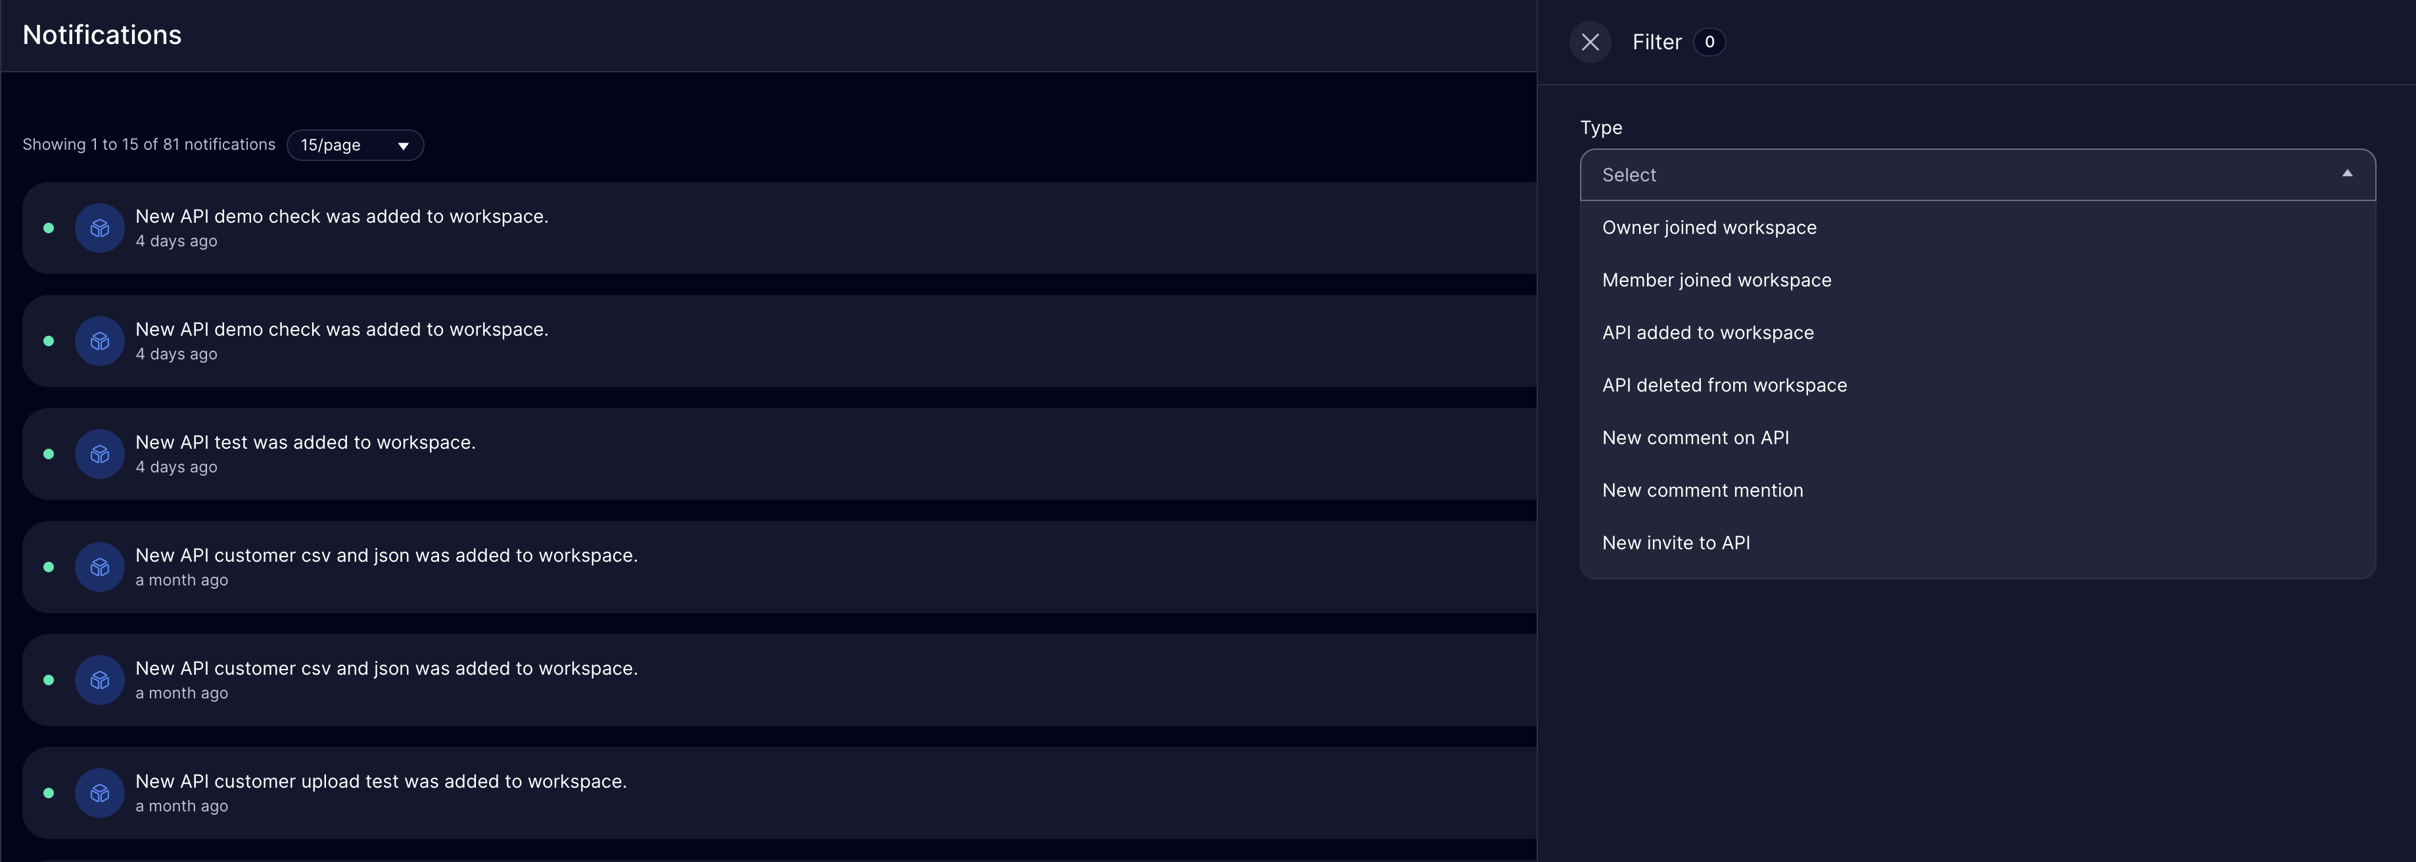This screenshot has width=2416, height=862.
Task: Choose Member joined workspace option
Action: coord(1716,281)
